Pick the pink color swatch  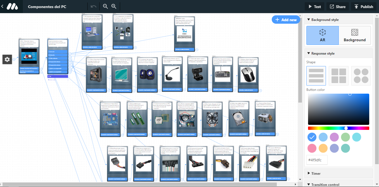click(x=312, y=148)
